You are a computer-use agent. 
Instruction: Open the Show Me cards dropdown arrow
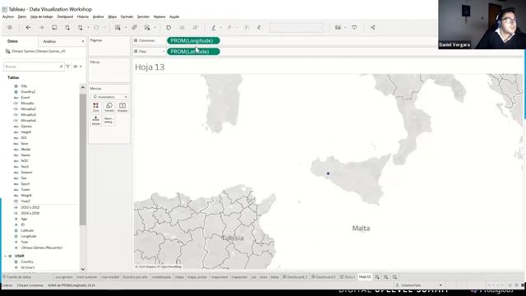pyautogui.click(x=345, y=27)
